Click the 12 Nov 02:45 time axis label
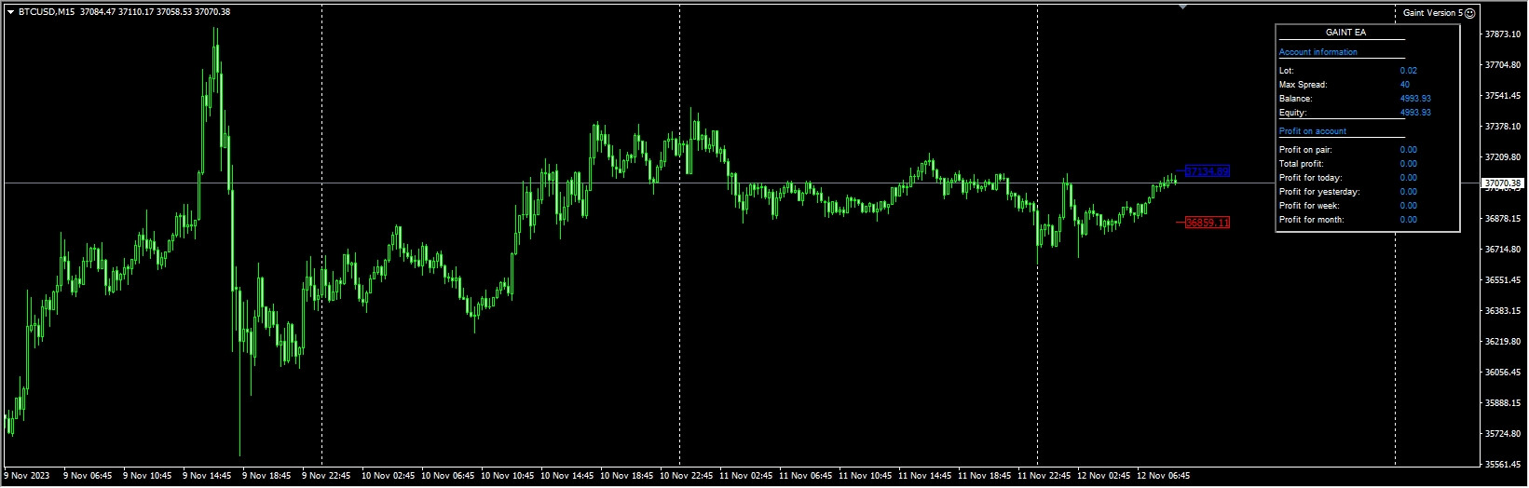The width and height of the screenshot is (1529, 488). click(x=1104, y=476)
